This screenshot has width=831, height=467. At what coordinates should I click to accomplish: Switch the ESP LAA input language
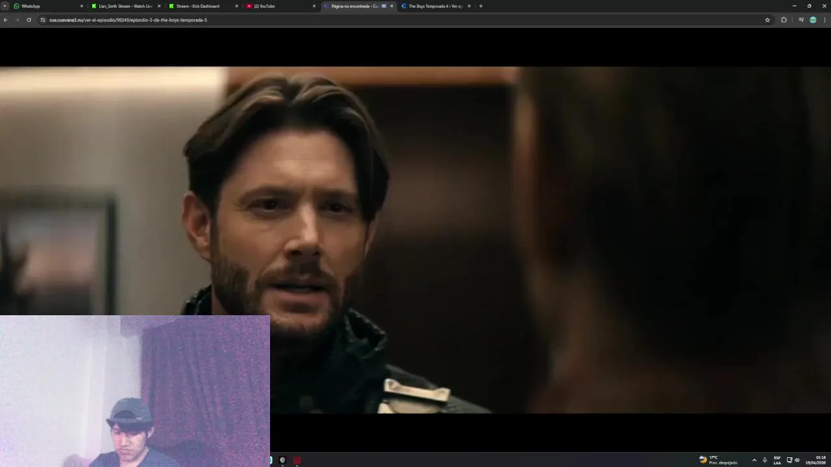click(x=777, y=460)
